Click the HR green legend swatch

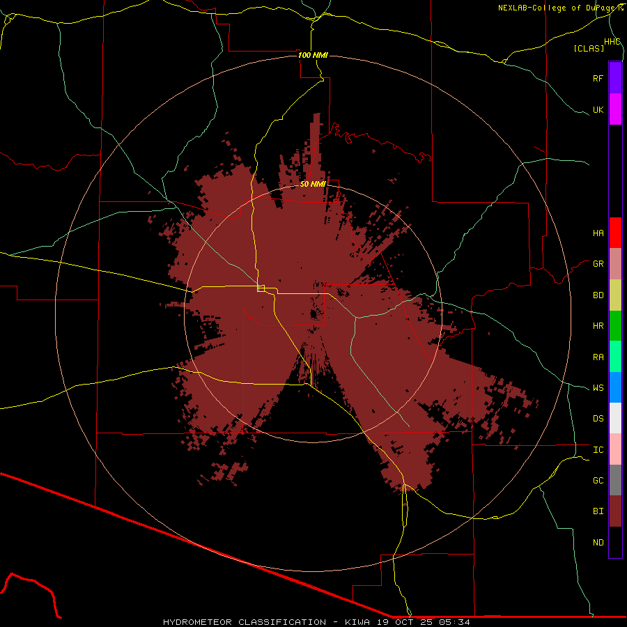(x=615, y=326)
